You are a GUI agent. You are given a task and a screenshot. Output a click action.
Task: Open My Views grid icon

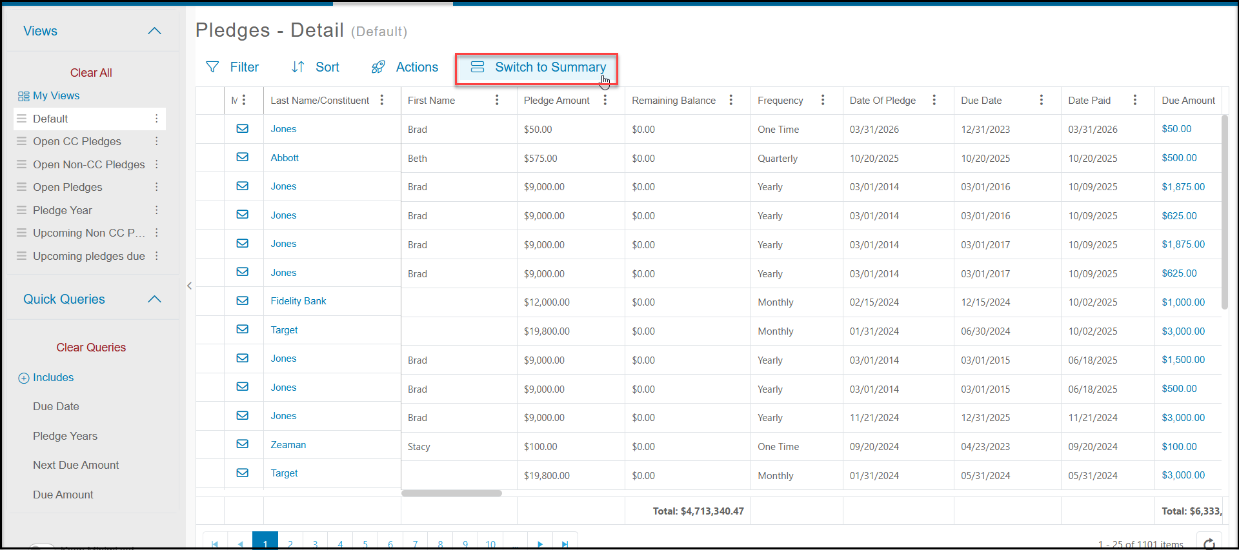tap(24, 96)
